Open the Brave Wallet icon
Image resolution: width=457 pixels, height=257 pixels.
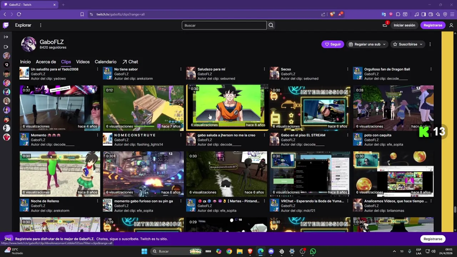coord(431,14)
